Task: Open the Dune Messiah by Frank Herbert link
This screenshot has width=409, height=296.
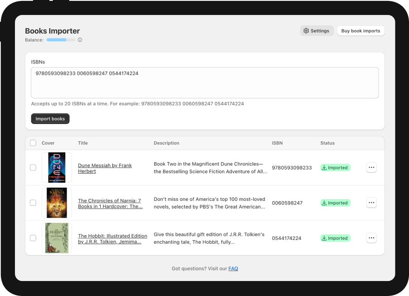Action: click(x=105, y=168)
